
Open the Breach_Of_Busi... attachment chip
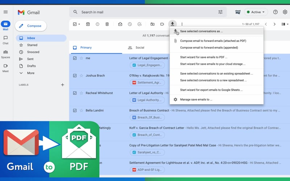147,117
